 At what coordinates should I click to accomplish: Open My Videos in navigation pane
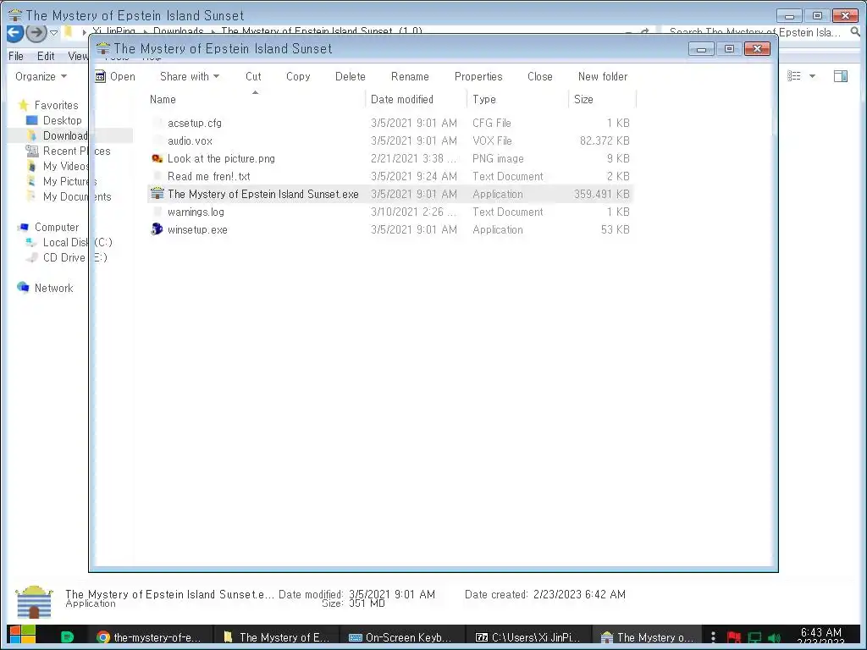(x=66, y=166)
